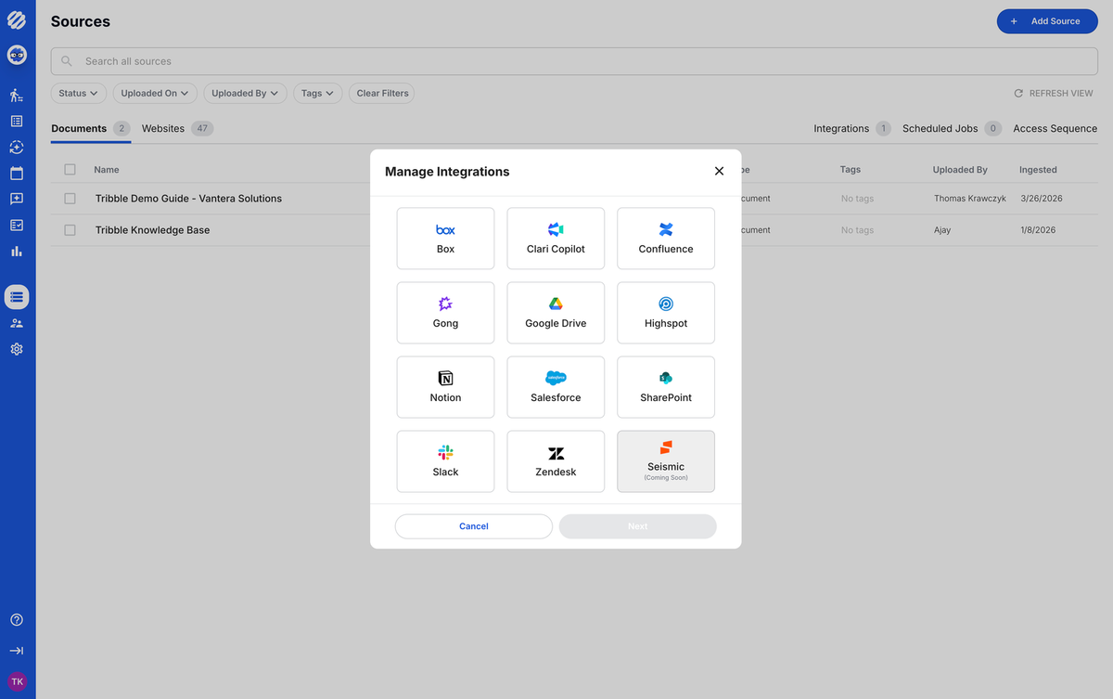Open the walking-person steps icon in the sidebar
The image size is (1113, 699).
tap(17, 95)
